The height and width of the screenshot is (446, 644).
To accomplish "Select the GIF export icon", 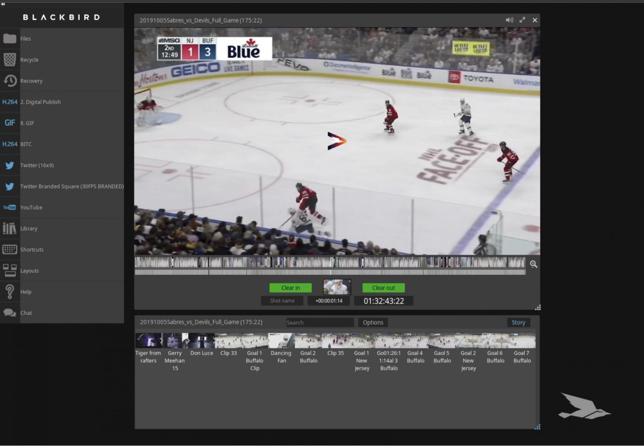I will click(x=10, y=123).
